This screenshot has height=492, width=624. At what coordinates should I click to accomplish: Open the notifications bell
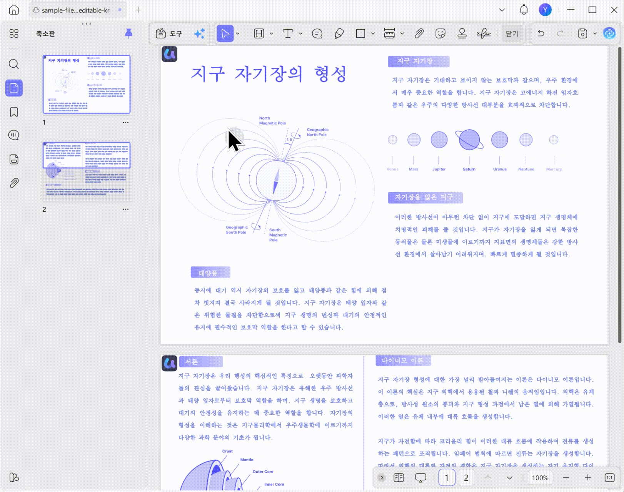524,10
